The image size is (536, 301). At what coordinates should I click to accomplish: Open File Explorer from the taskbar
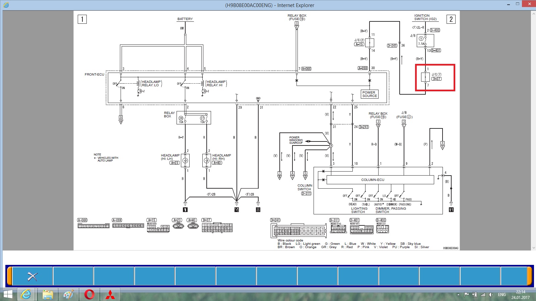[48, 294]
